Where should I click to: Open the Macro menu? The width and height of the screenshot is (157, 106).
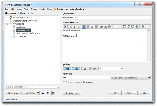click(x=34, y=9)
